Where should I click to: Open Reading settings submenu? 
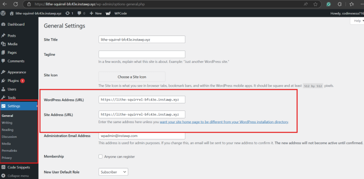pyautogui.click(x=7, y=130)
